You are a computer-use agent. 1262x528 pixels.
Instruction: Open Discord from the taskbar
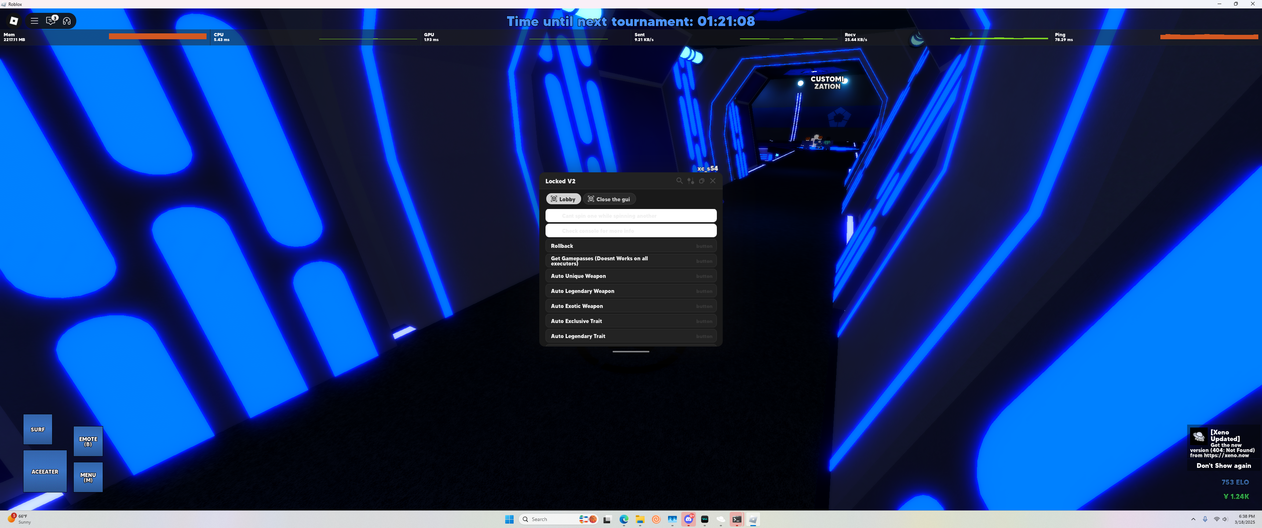coord(689,519)
